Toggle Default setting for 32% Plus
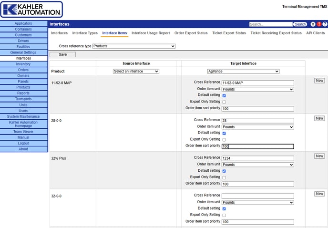The height and width of the screenshot is (228, 328). [x=224, y=171]
